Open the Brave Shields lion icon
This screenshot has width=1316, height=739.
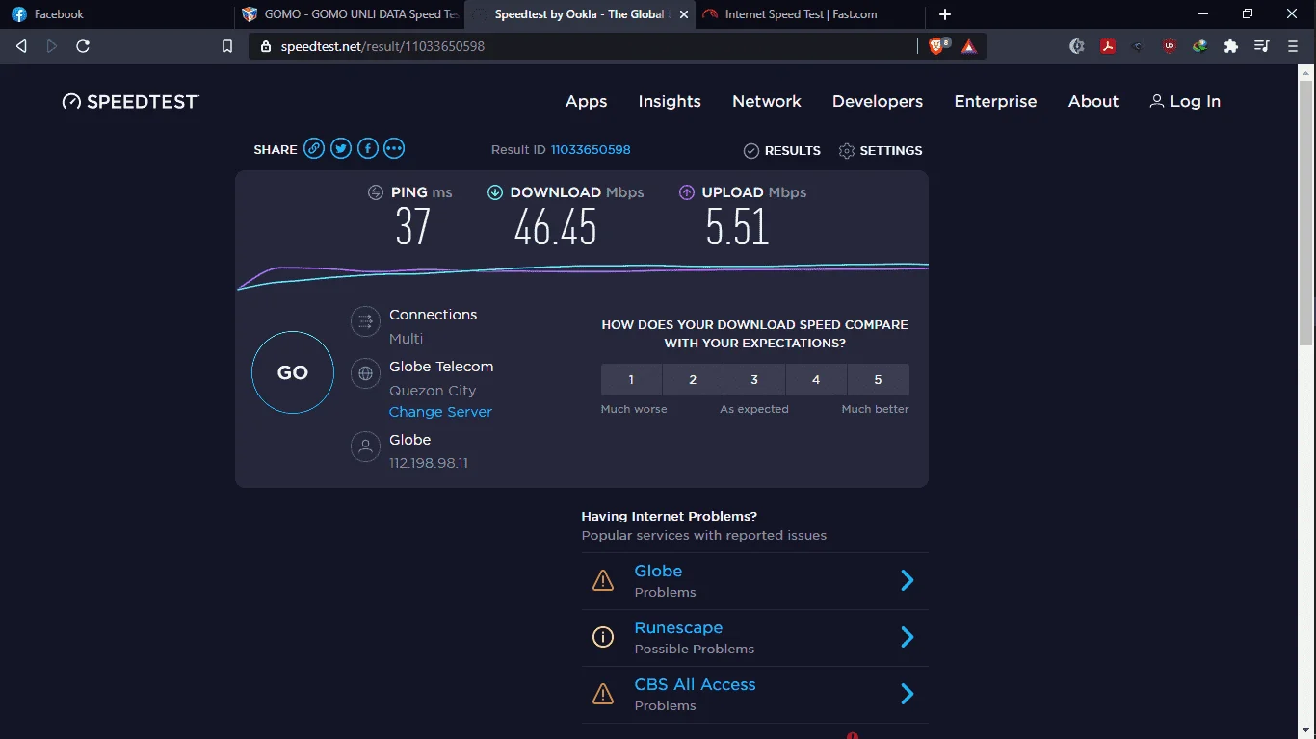(x=937, y=46)
